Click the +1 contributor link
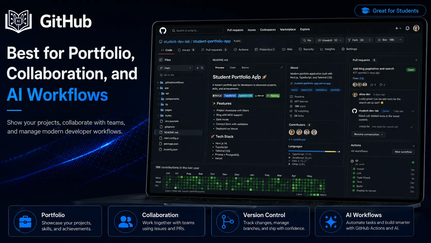 pyautogui.click(x=297, y=140)
